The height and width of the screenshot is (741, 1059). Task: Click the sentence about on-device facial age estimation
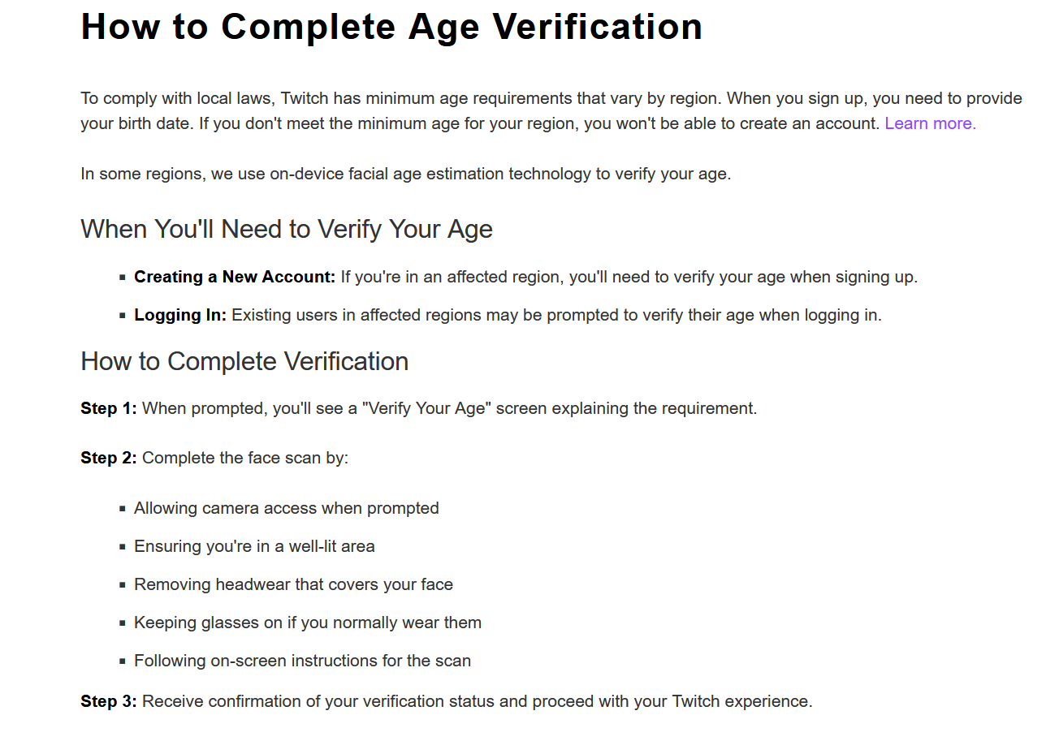pyautogui.click(x=405, y=174)
